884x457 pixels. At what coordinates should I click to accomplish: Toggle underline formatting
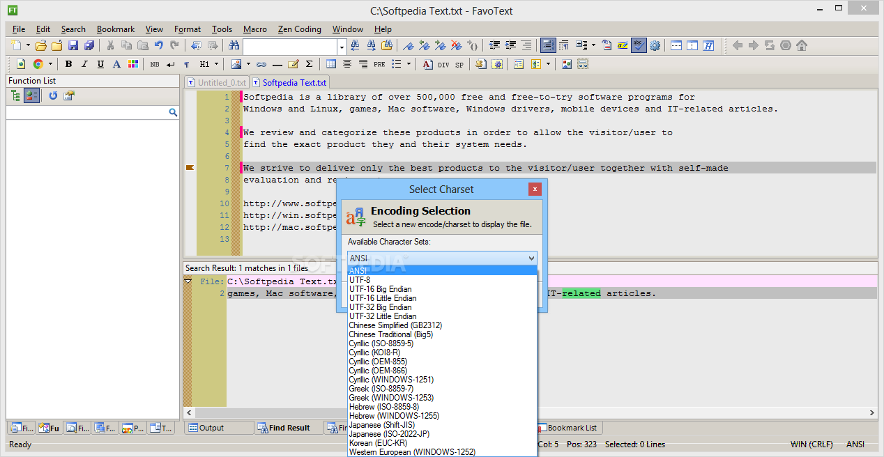point(100,64)
